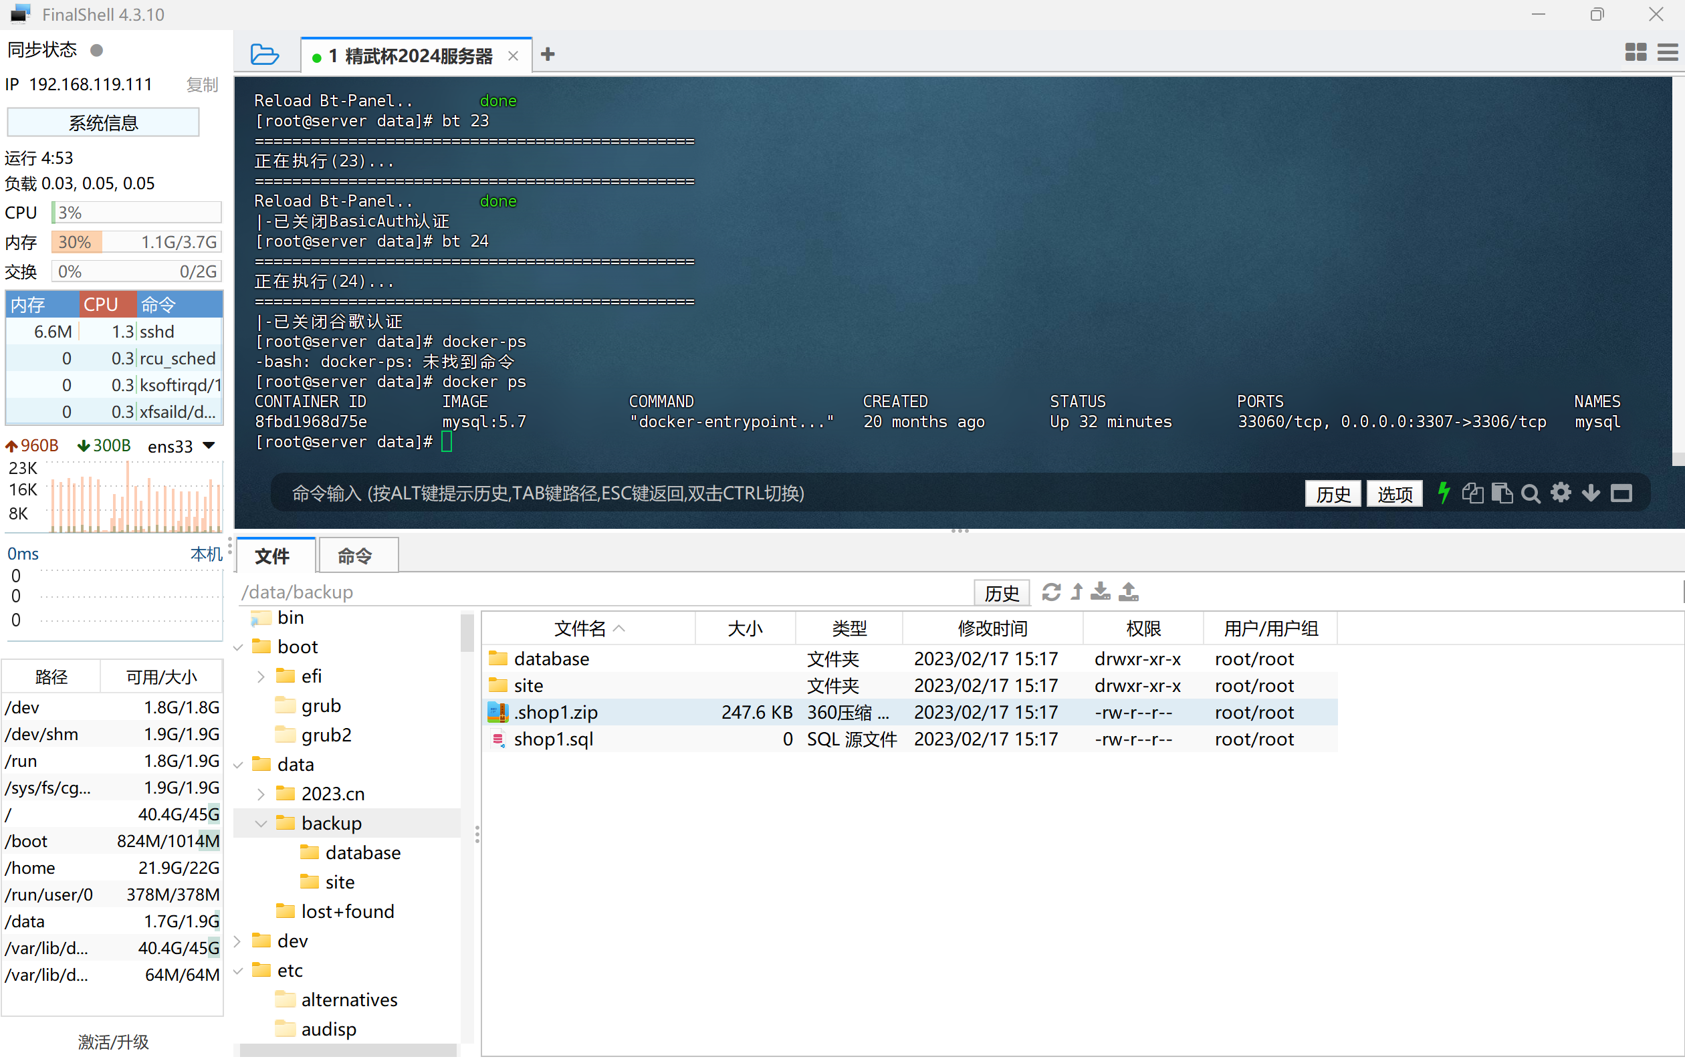Image resolution: width=1685 pixels, height=1059 pixels.
Task: Click the database folder icon in file list
Action: 498,659
